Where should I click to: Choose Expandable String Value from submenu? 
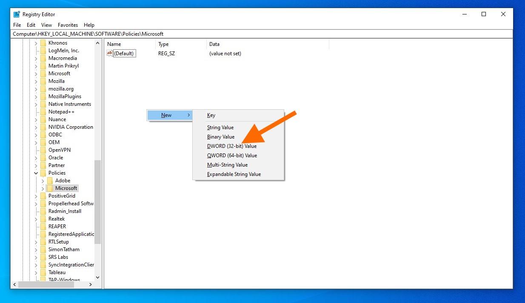coord(238,174)
